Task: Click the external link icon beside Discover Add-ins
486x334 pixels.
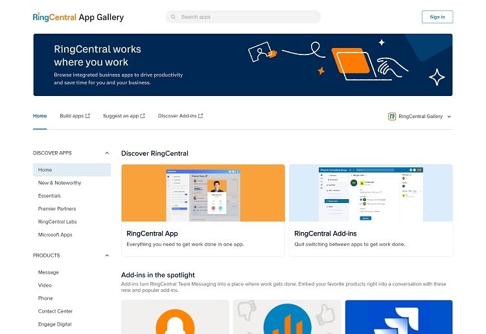Action: (x=200, y=115)
